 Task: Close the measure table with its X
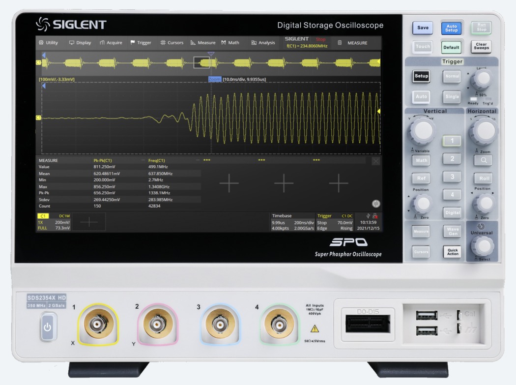point(376,161)
